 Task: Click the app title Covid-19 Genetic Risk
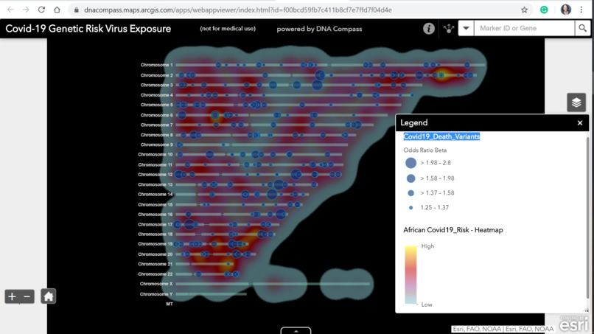click(x=88, y=29)
